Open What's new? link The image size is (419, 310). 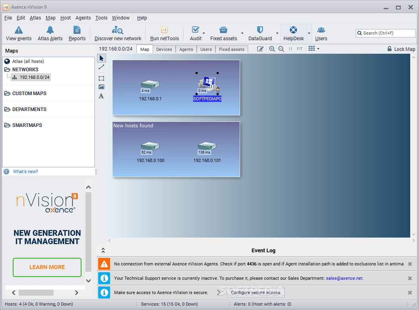25,172
